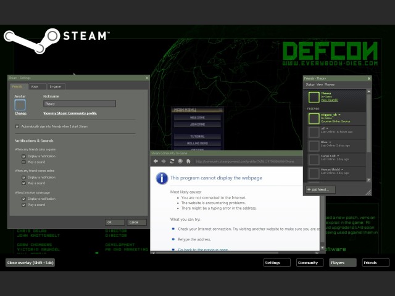Select JOIN GAME in Defcon main menu
The width and height of the screenshot is (395, 296).
[x=197, y=125]
